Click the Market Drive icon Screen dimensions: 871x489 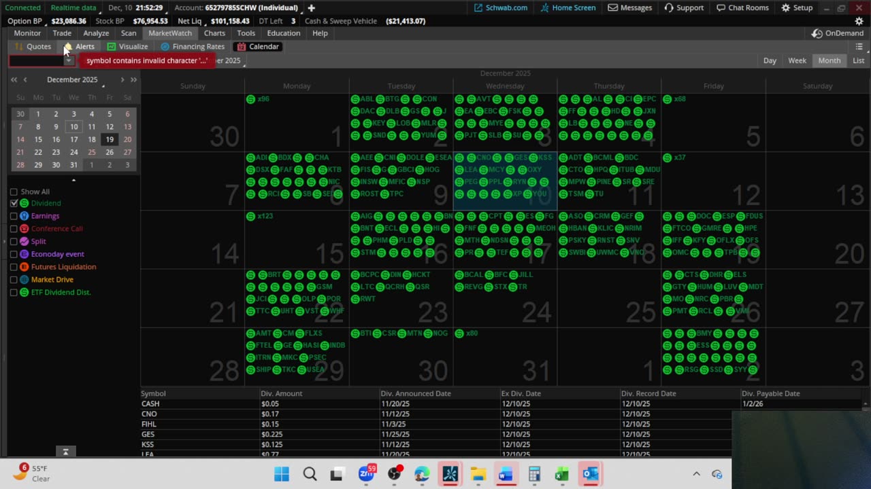[x=24, y=279]
